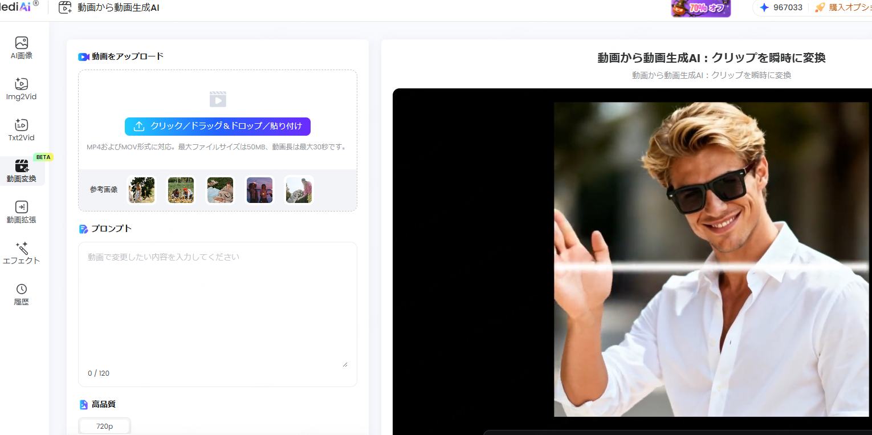Click inside the prompt text area

[x=217, y=302]
